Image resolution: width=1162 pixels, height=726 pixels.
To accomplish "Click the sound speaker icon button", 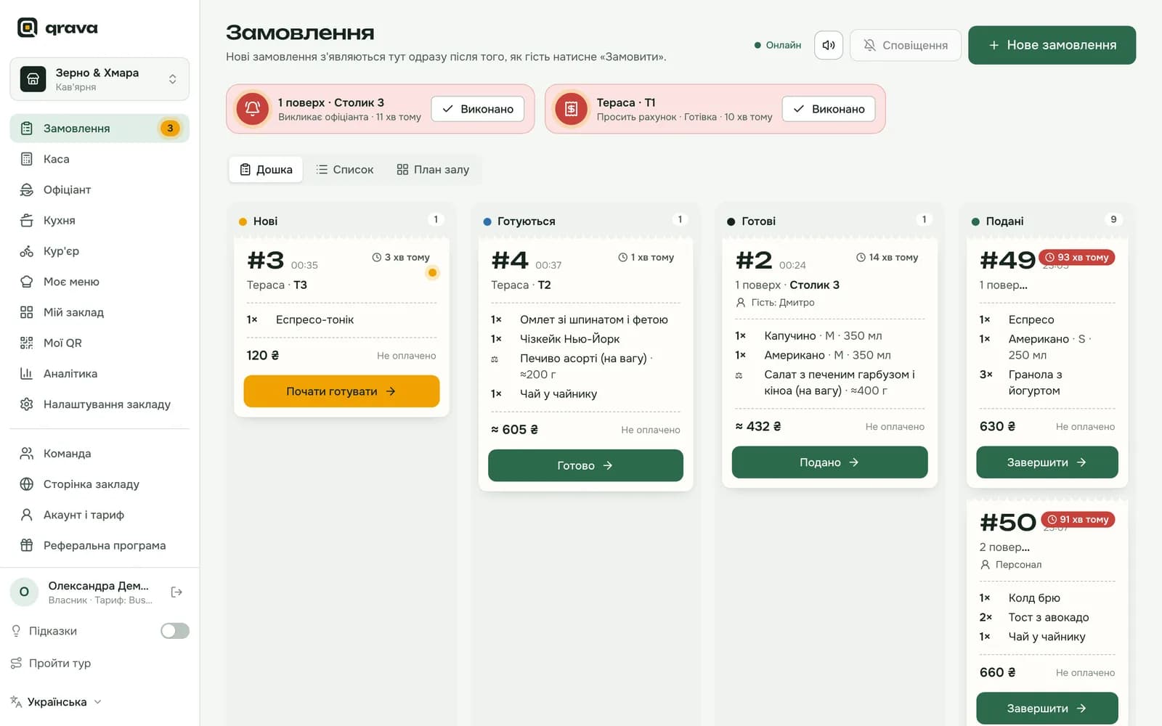I will [829, 45].
